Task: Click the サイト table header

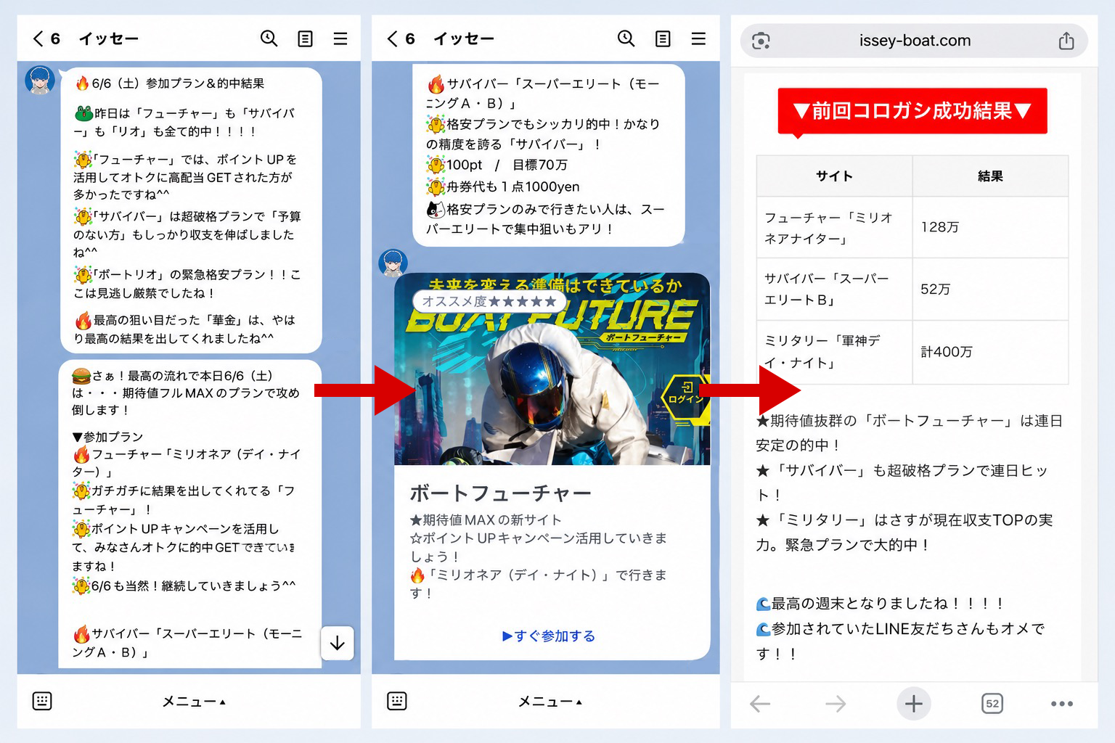Action: click(834, 176)
